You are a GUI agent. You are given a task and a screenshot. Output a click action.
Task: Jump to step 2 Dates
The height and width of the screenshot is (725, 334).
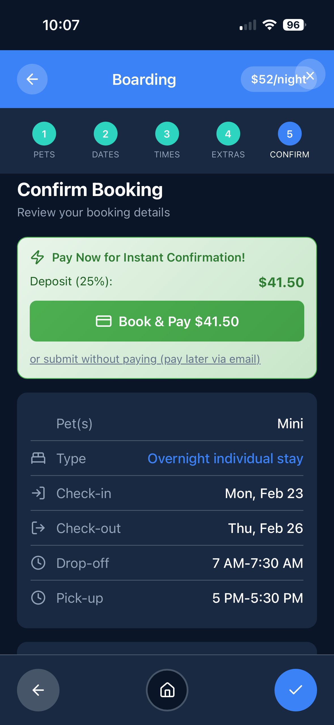[x=105, y=134]
